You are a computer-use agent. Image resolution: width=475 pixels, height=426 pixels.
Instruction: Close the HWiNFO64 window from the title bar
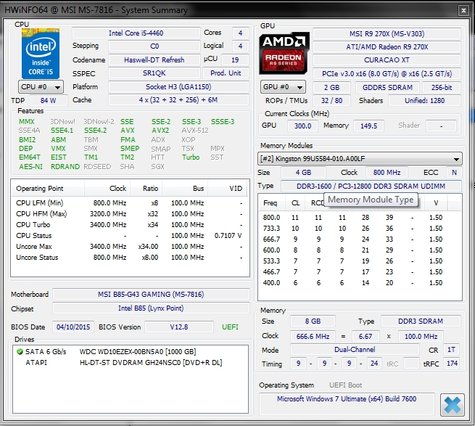click(463, 10)
